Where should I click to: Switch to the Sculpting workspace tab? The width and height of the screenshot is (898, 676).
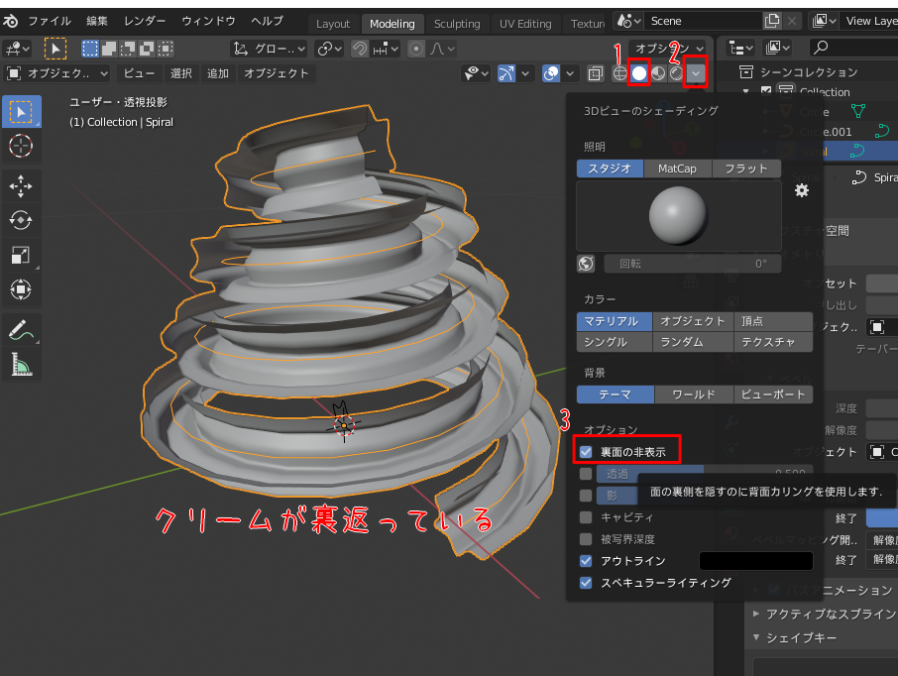click(457, 24)
